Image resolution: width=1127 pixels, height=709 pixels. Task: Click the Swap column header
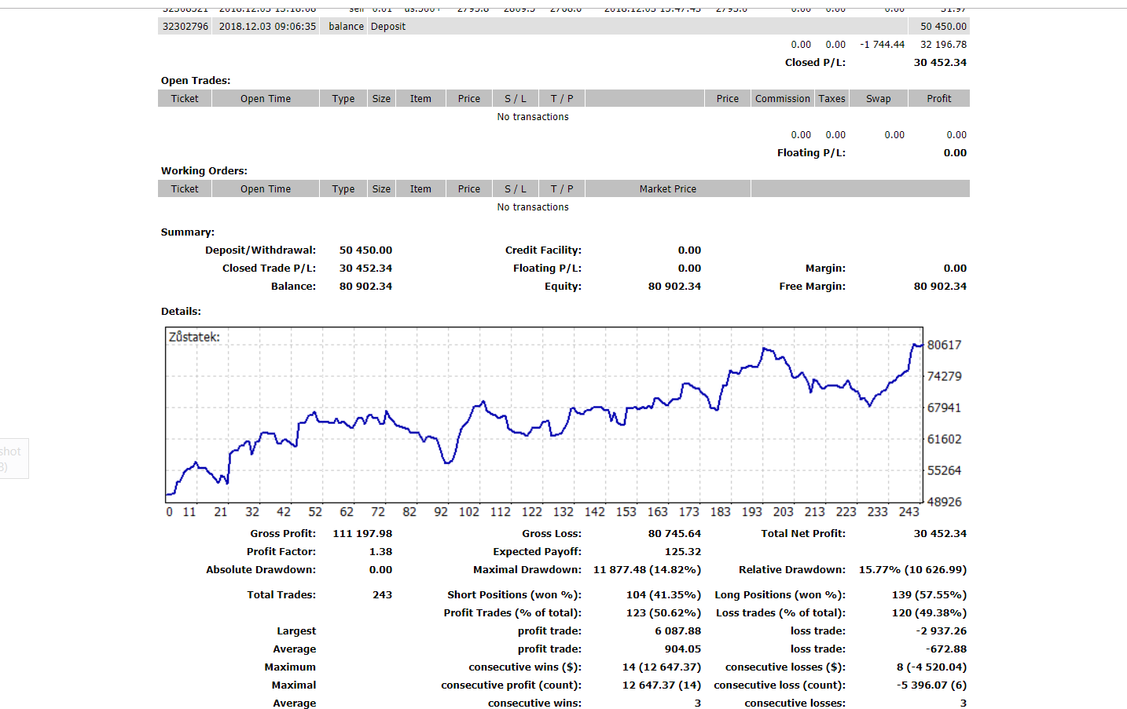(x=879, y=99)
